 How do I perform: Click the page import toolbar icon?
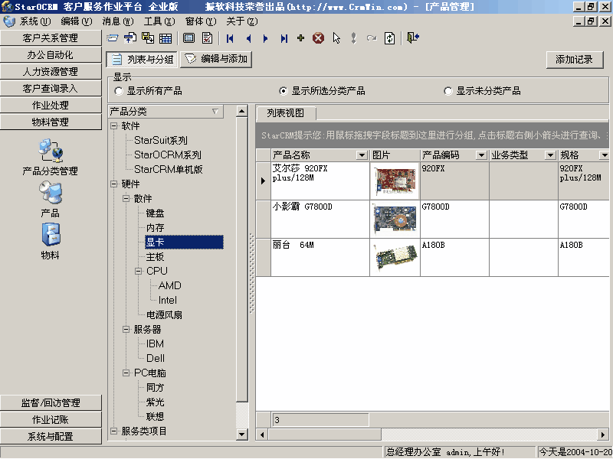(x=129, y=38)
